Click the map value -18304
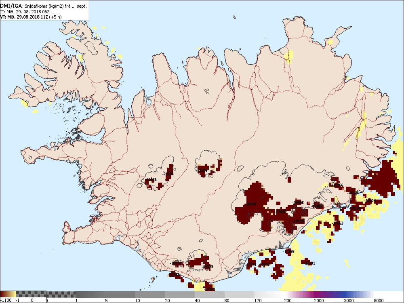 pos(370,200)
